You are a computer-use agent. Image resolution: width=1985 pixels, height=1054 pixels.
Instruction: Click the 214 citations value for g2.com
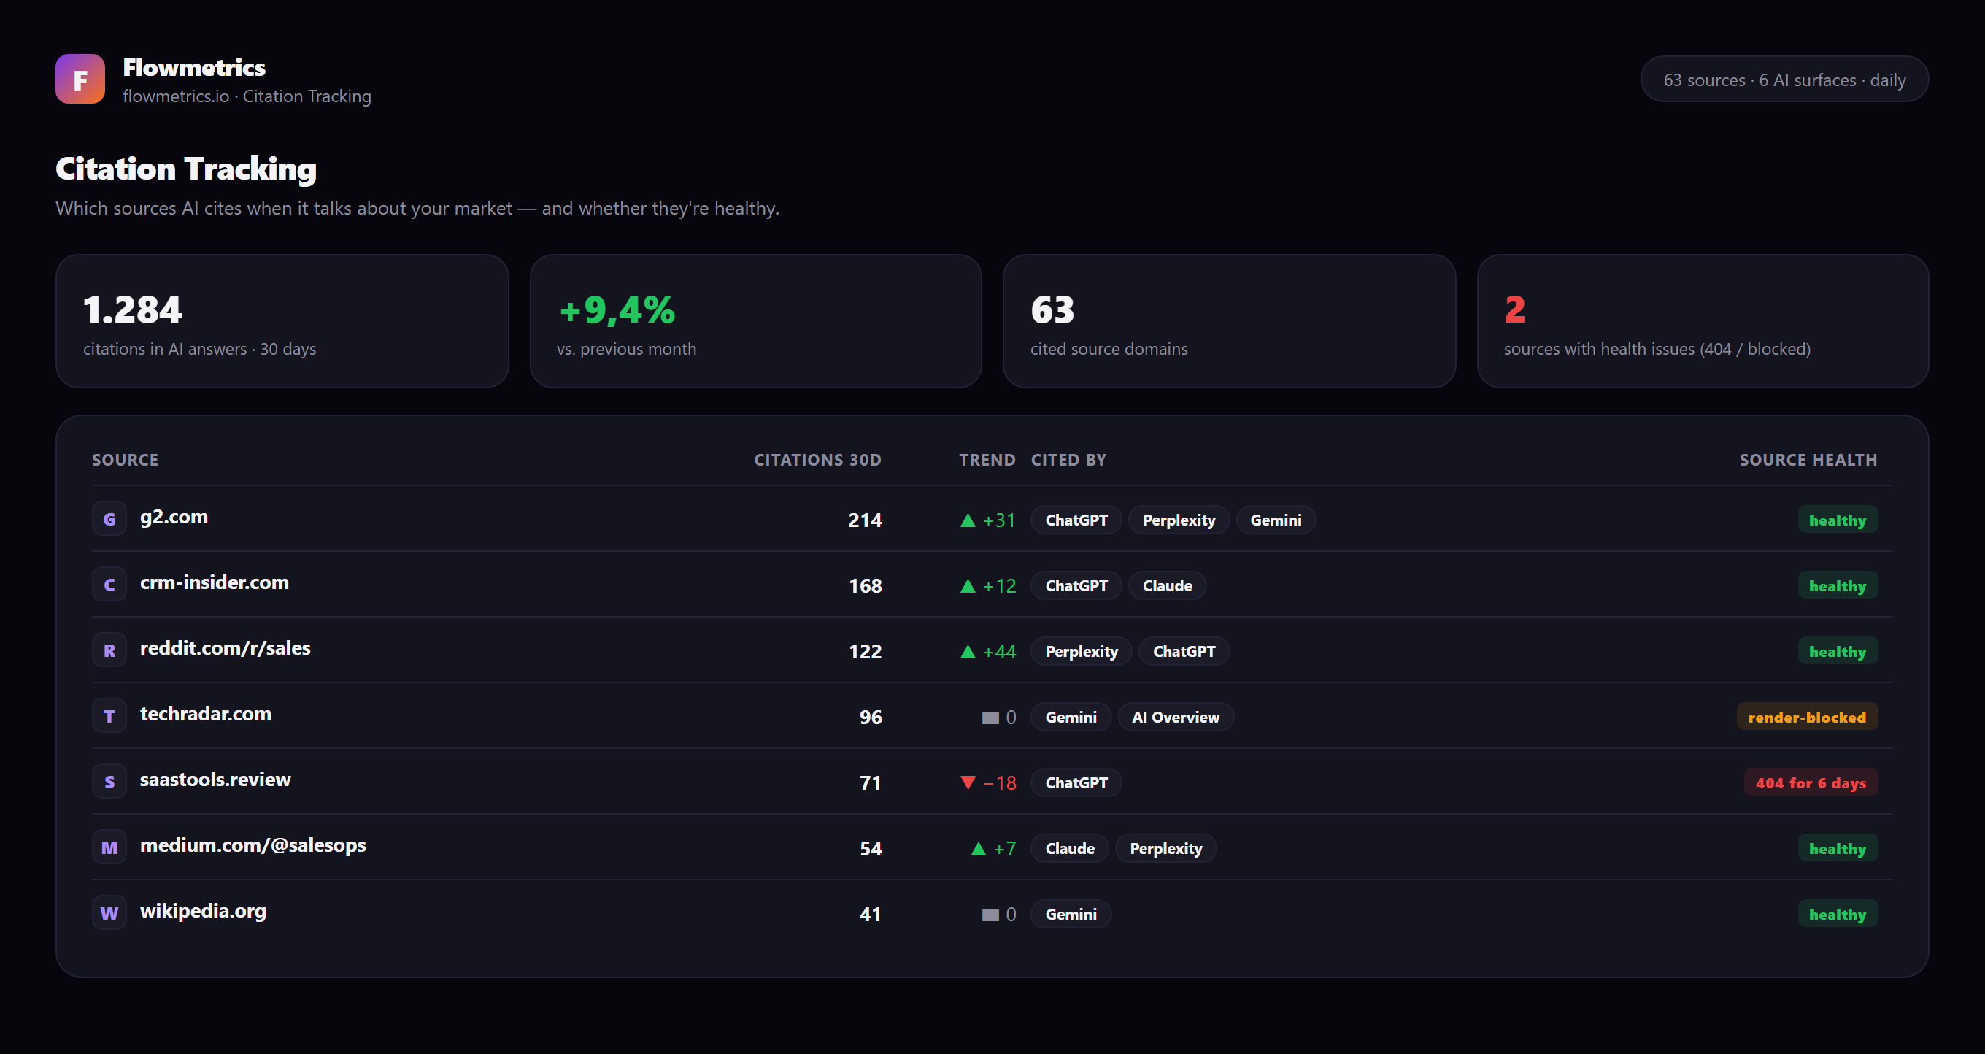point(865,520)
